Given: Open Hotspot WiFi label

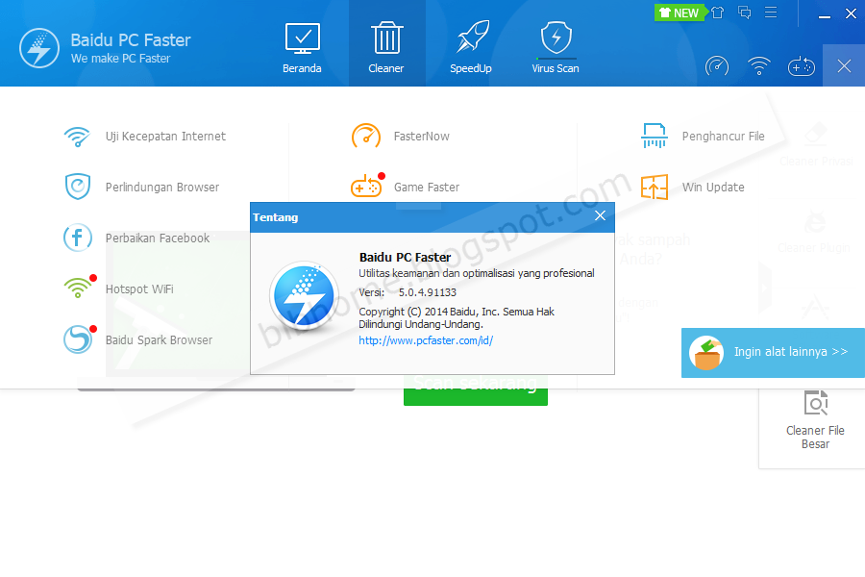Looking at the screenshot, I should click(x=139, y=289).
